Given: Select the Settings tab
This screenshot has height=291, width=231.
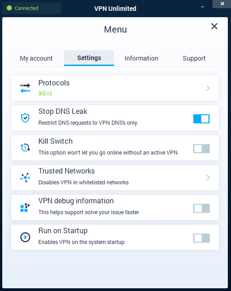Looking at the screenshot, I should coord(89,58).
